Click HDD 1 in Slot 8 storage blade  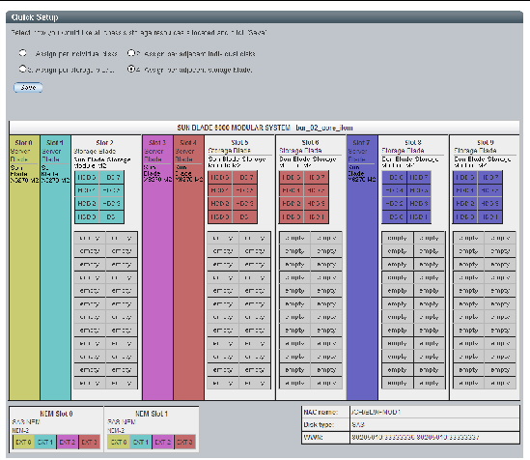tap(419, 216)
